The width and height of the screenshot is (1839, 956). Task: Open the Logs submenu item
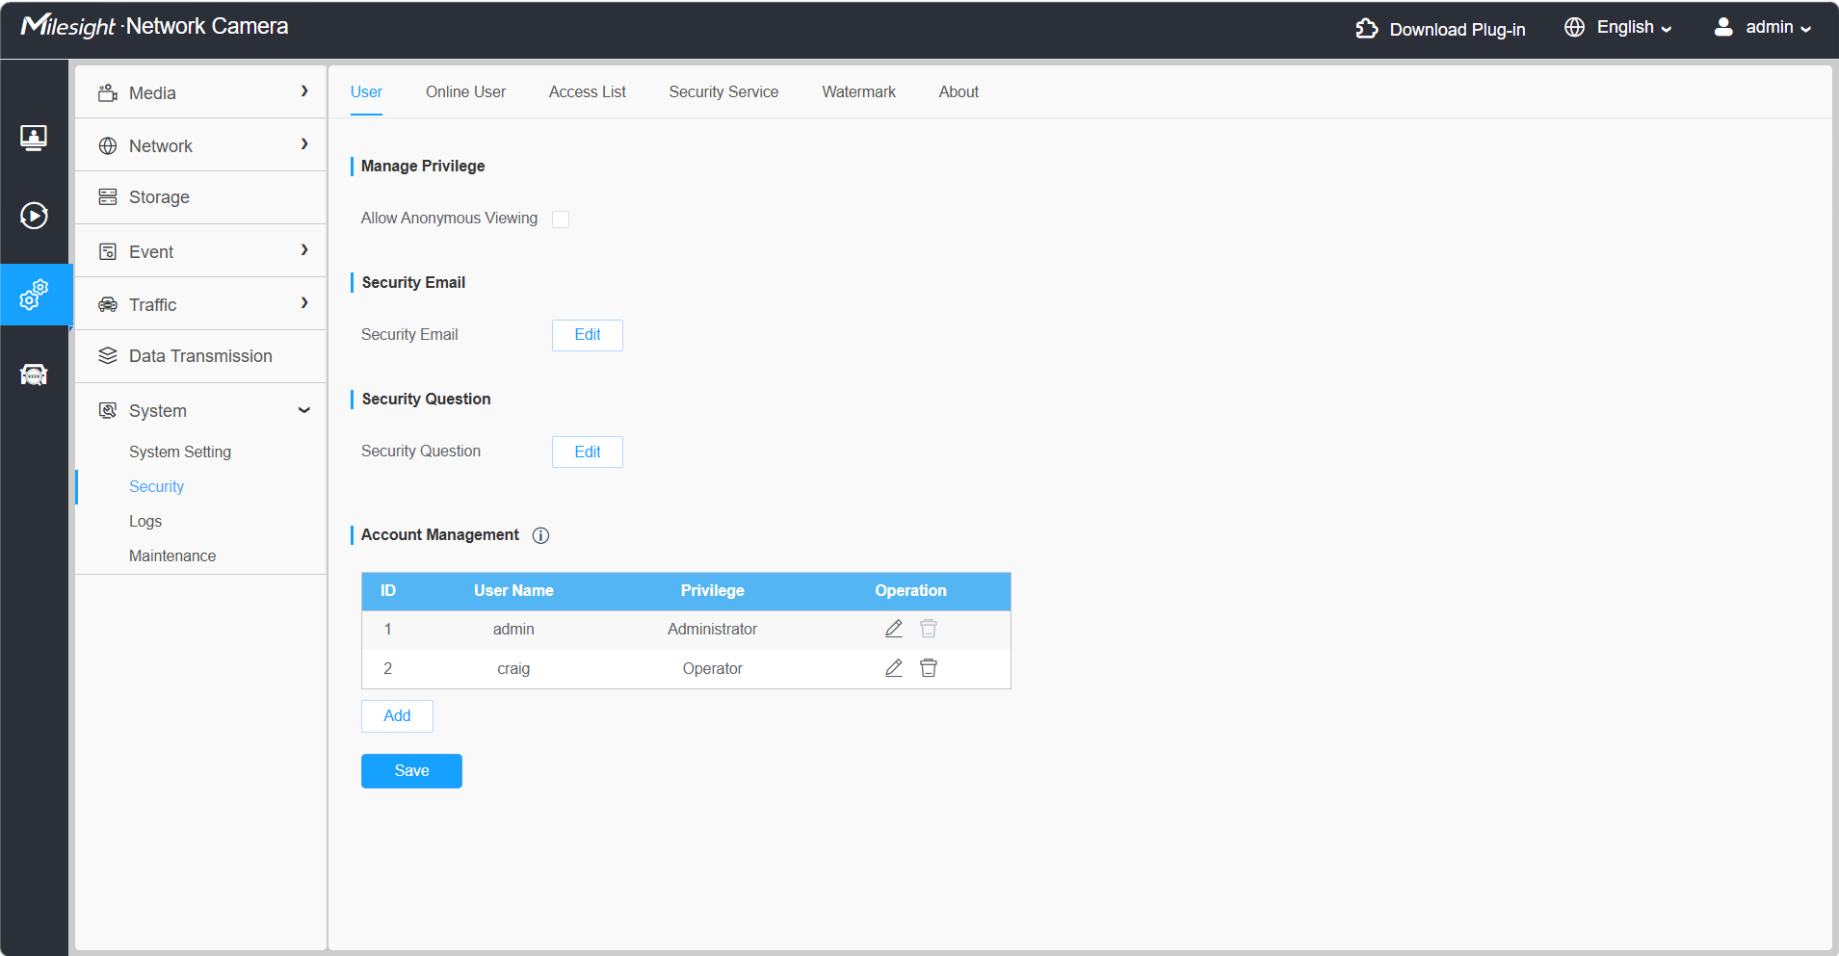145,522
